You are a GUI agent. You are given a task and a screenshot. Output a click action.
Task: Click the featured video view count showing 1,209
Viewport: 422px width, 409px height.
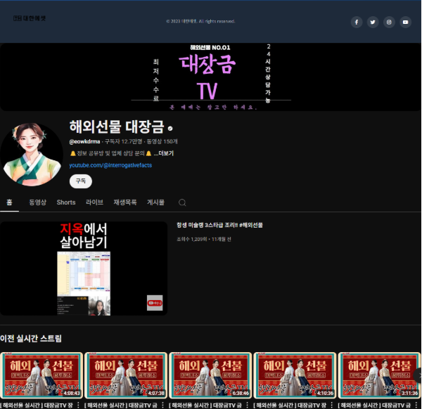(x=192, y=239)
